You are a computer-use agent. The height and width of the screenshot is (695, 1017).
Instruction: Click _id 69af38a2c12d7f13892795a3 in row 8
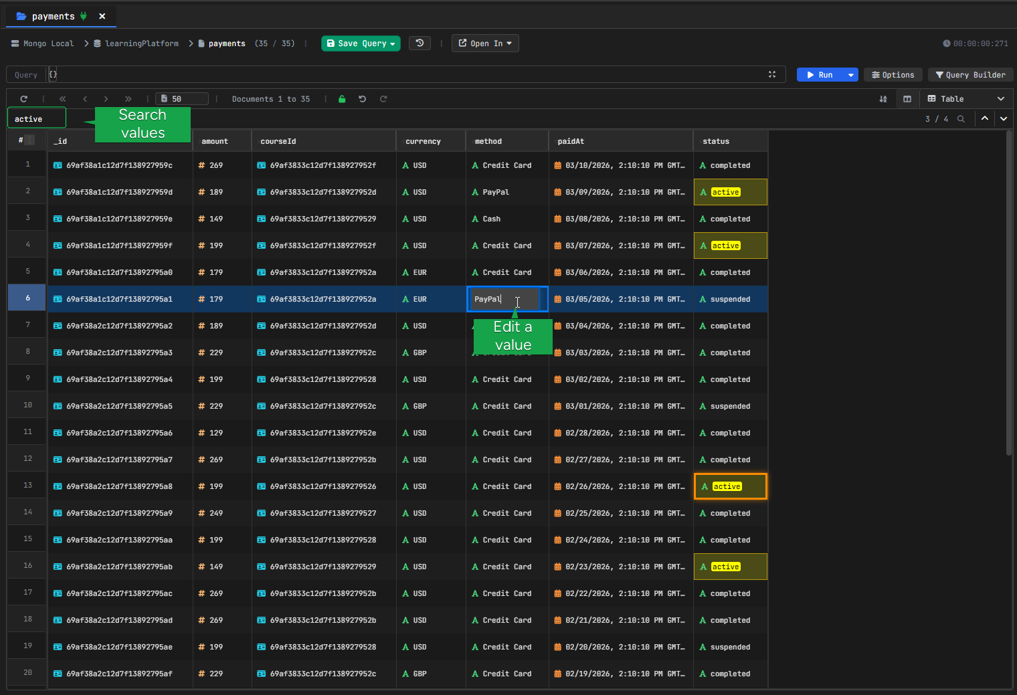119,353
